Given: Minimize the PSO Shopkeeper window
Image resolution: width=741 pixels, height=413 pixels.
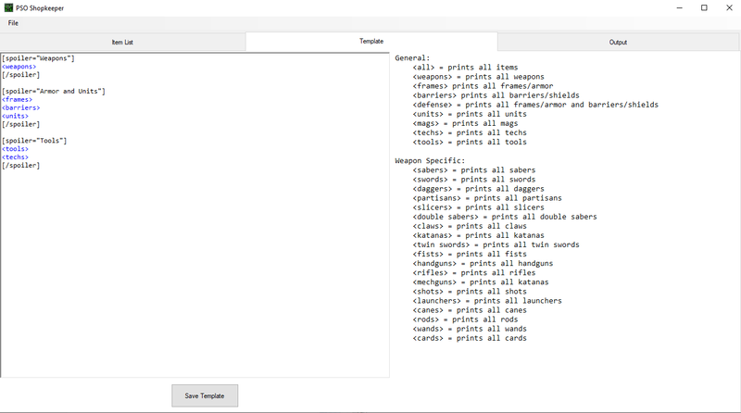Looking at the screenshot, I should [x=680, y=8].
